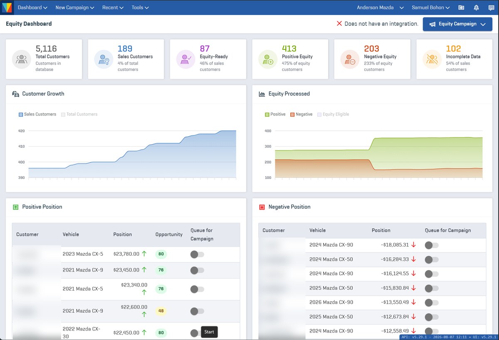Click the 102 Incomplete Data count
The width and height of the screenshot is (499, 340).
click(x=453, y=49)
